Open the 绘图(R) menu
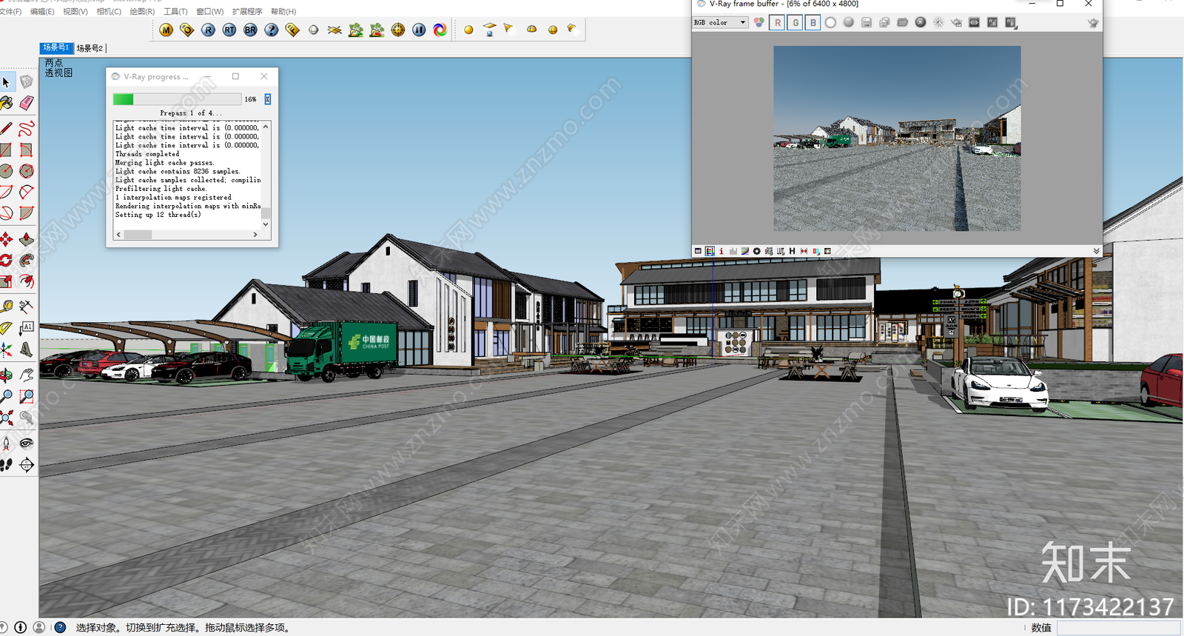 [142, 11]
